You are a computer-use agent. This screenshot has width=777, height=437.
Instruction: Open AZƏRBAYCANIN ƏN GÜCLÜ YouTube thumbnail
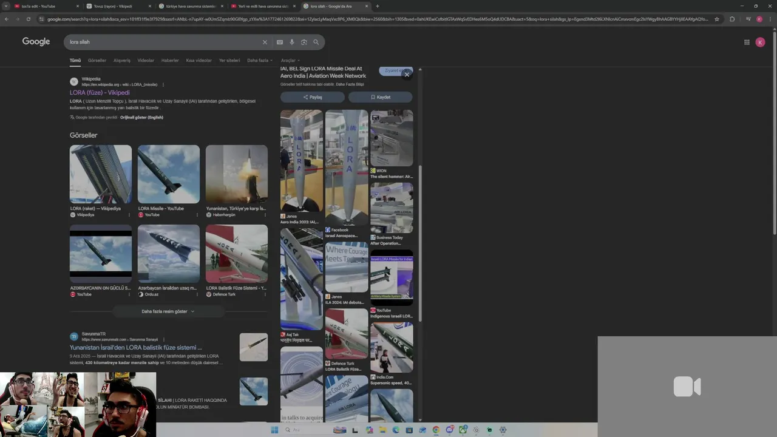pos(101,254)
